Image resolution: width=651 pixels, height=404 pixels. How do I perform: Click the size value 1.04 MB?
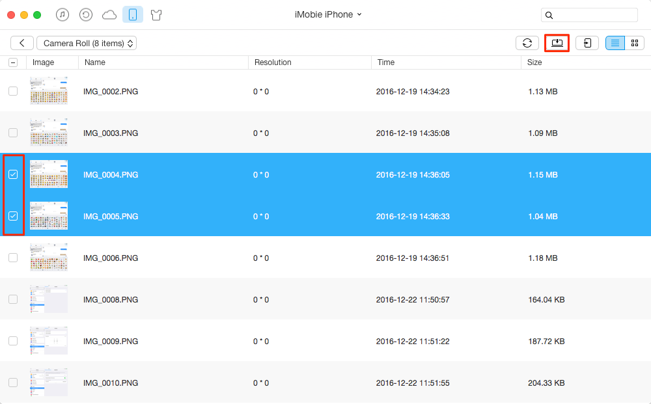tap(543, 217)
